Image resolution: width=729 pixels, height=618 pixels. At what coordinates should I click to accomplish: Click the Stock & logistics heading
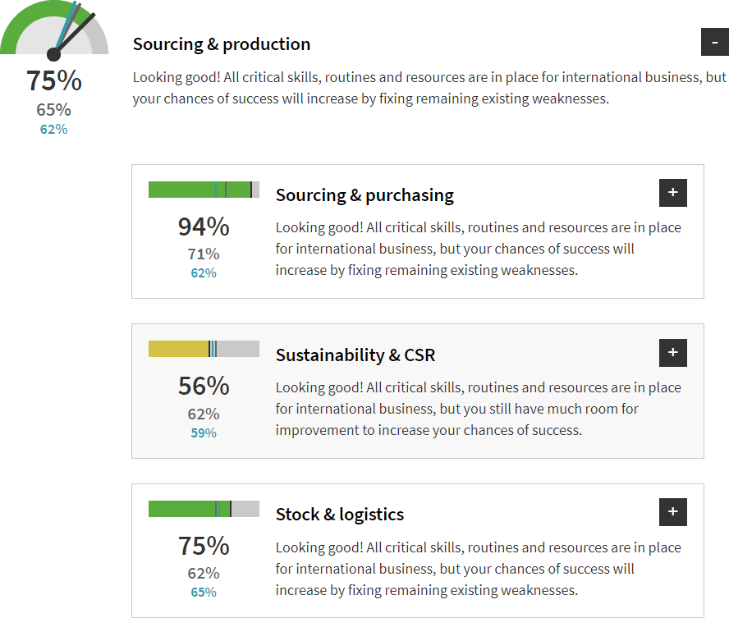[x=340, y=515]
